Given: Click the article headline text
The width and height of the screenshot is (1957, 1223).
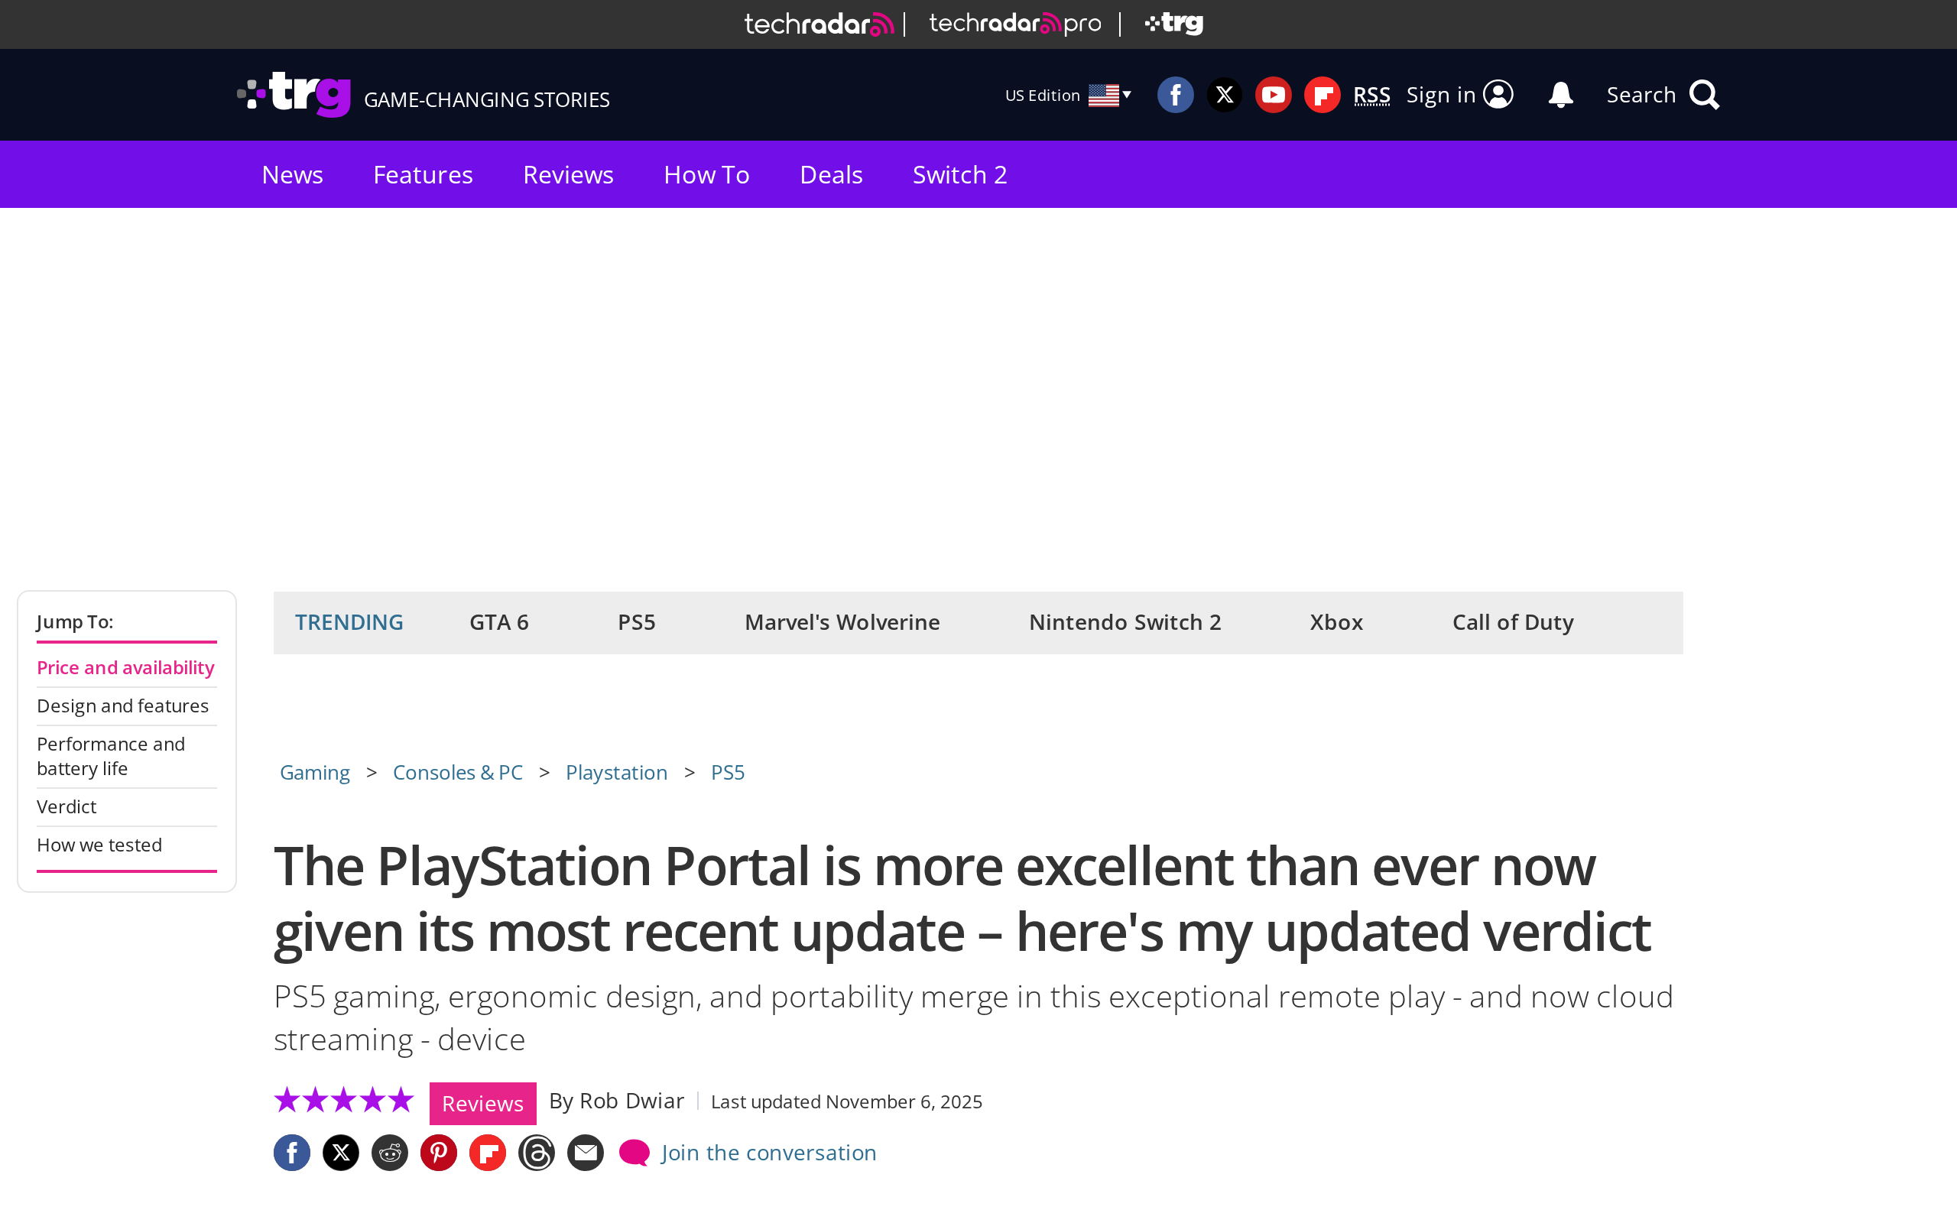Looking at the screenshot, I should point(962,900).
